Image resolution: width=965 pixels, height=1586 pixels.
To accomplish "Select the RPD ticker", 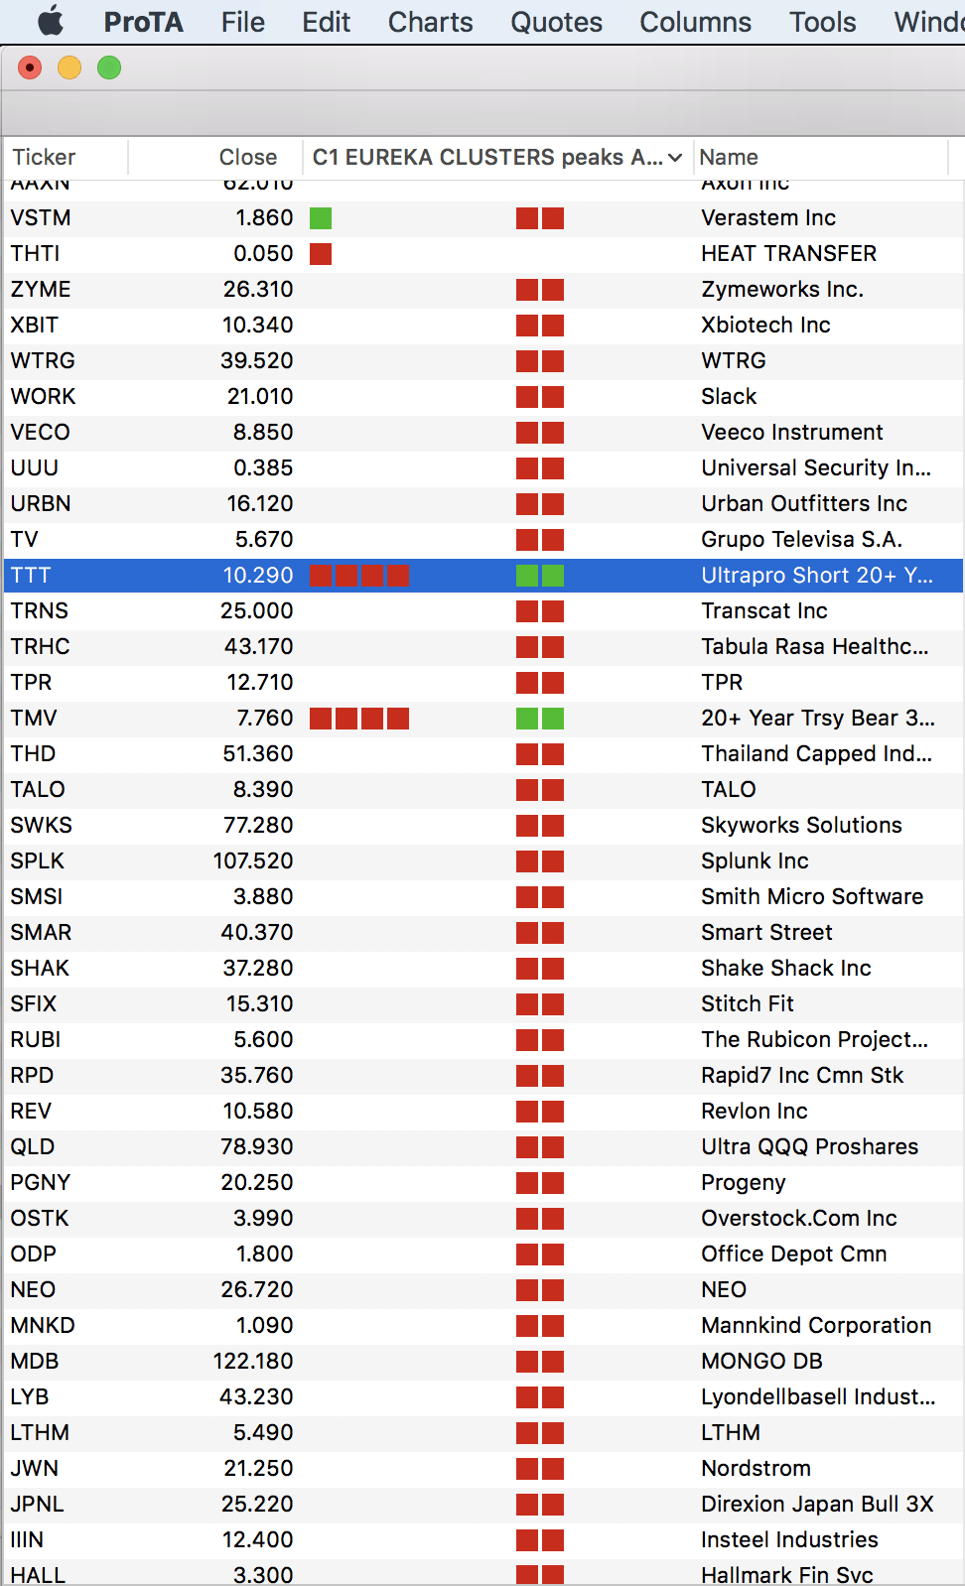I will (x=32, y=1076).
